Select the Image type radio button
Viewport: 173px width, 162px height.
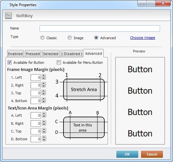[70, 38]
